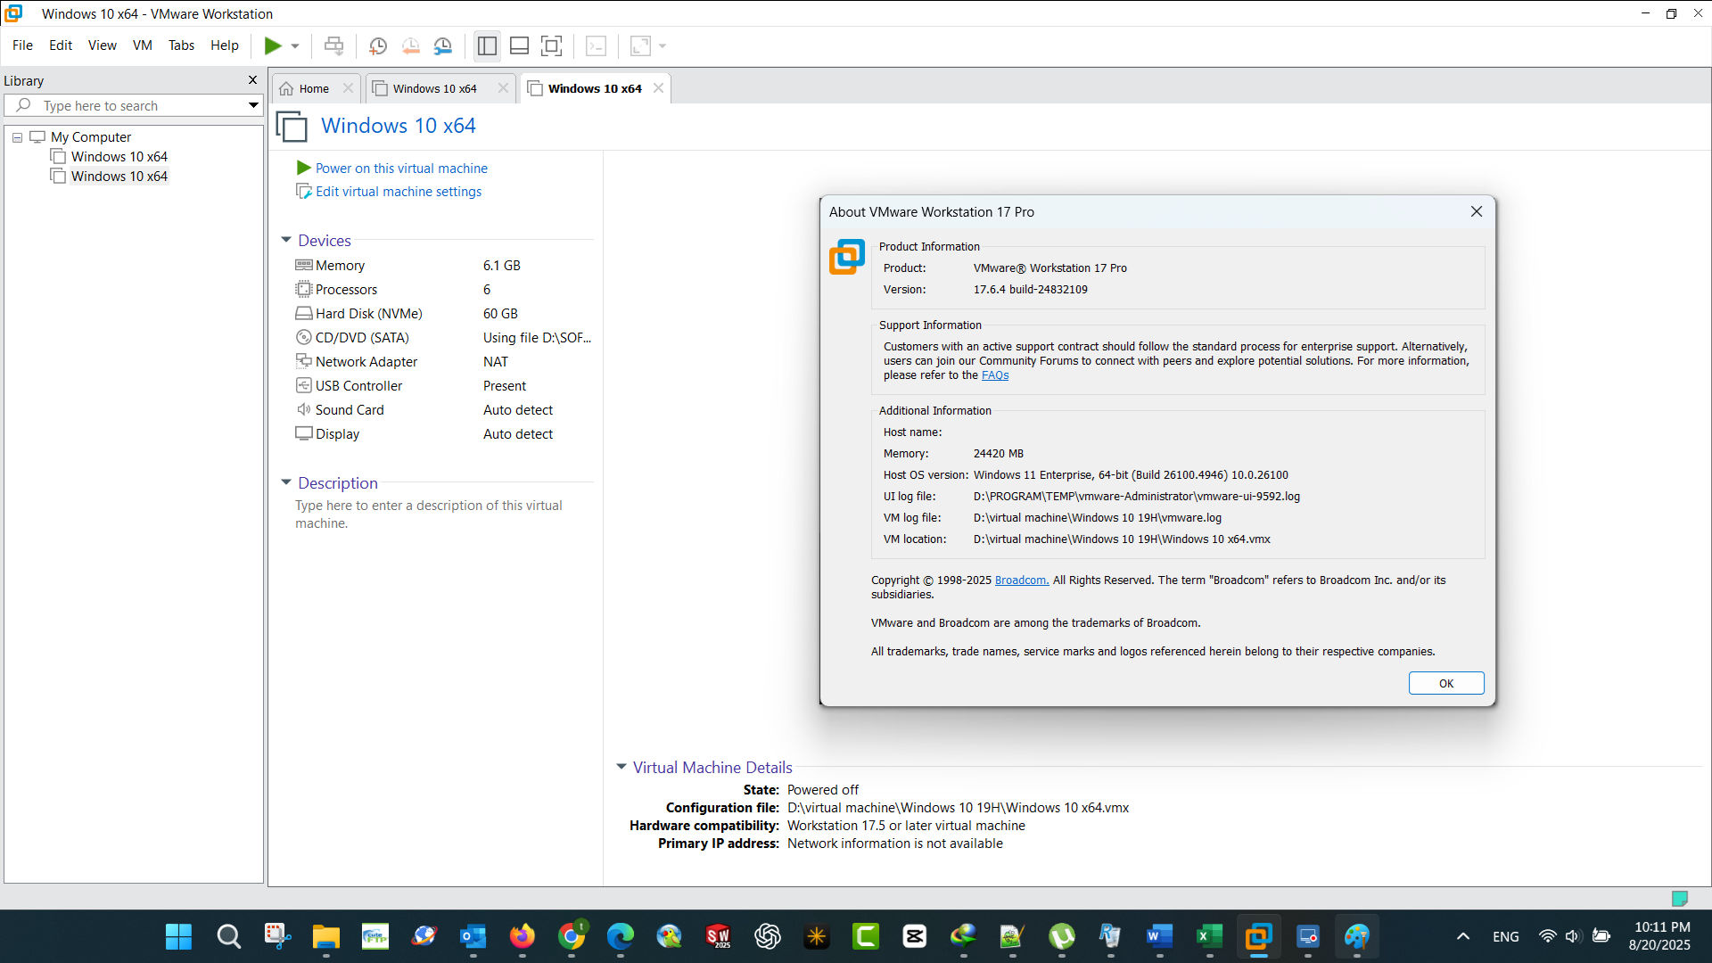Screen dimensions: 1712x963
Task: Click the green Power On toolbar button
Action: 273,45
